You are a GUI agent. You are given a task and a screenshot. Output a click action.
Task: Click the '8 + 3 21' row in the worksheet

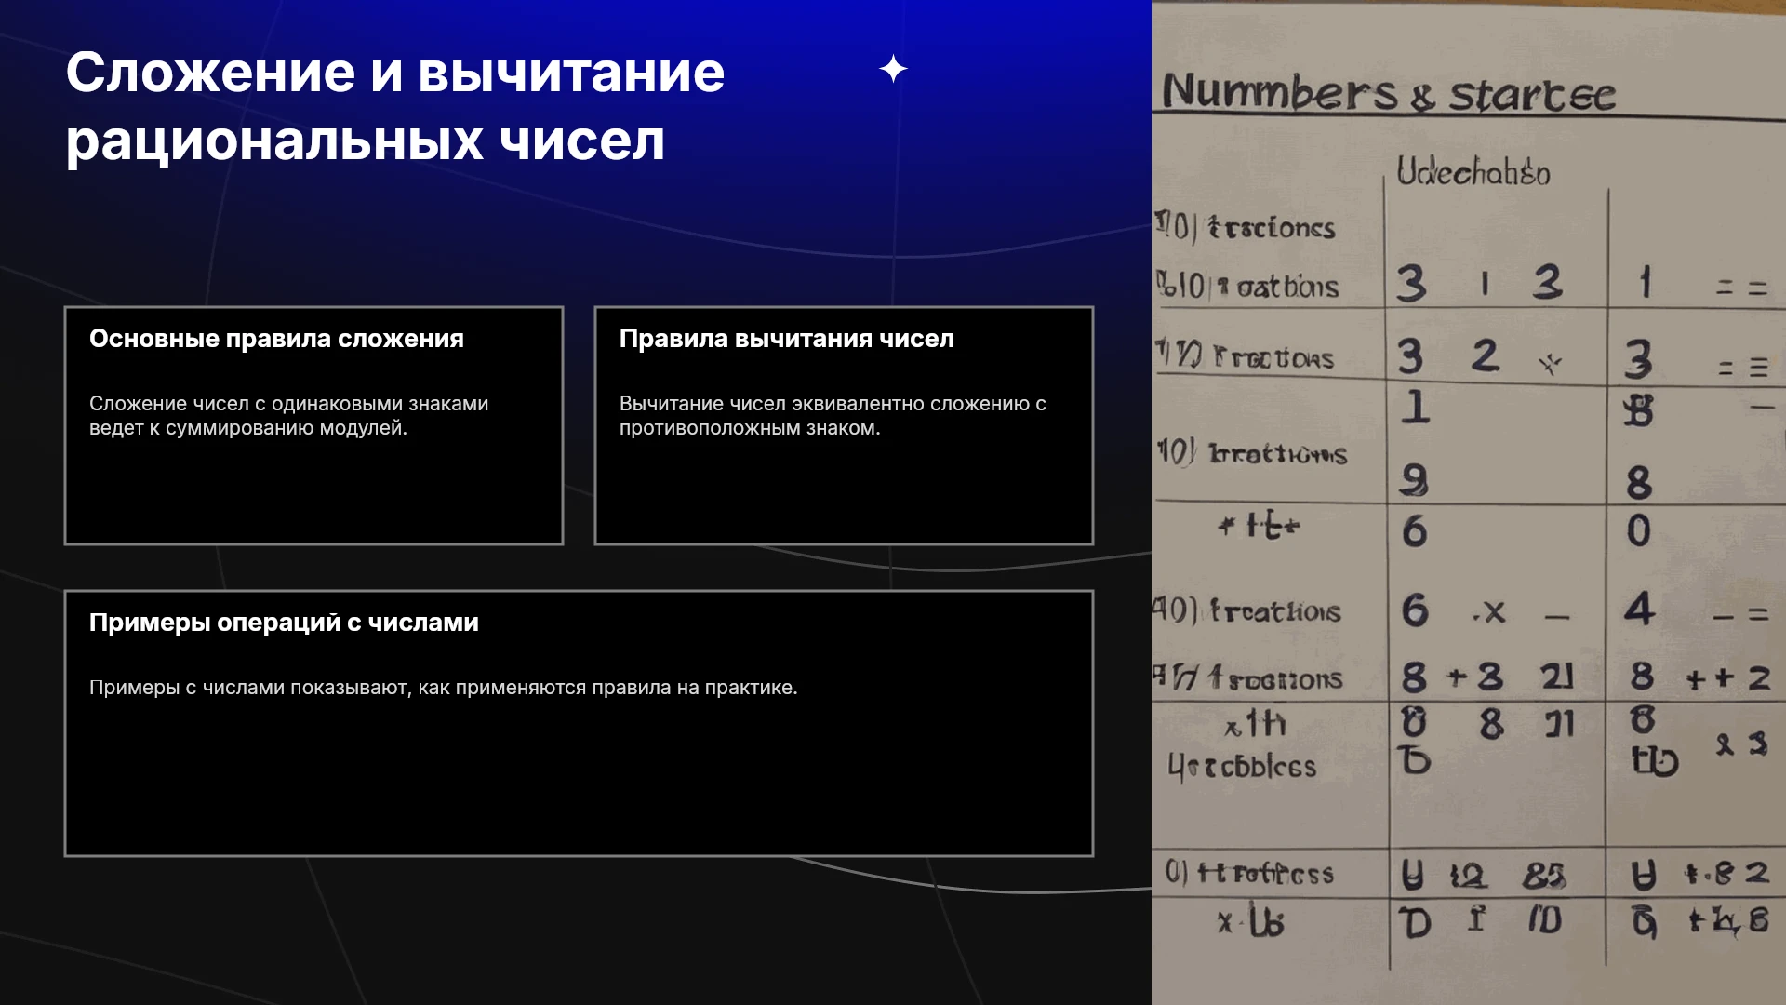[1487, 677]
